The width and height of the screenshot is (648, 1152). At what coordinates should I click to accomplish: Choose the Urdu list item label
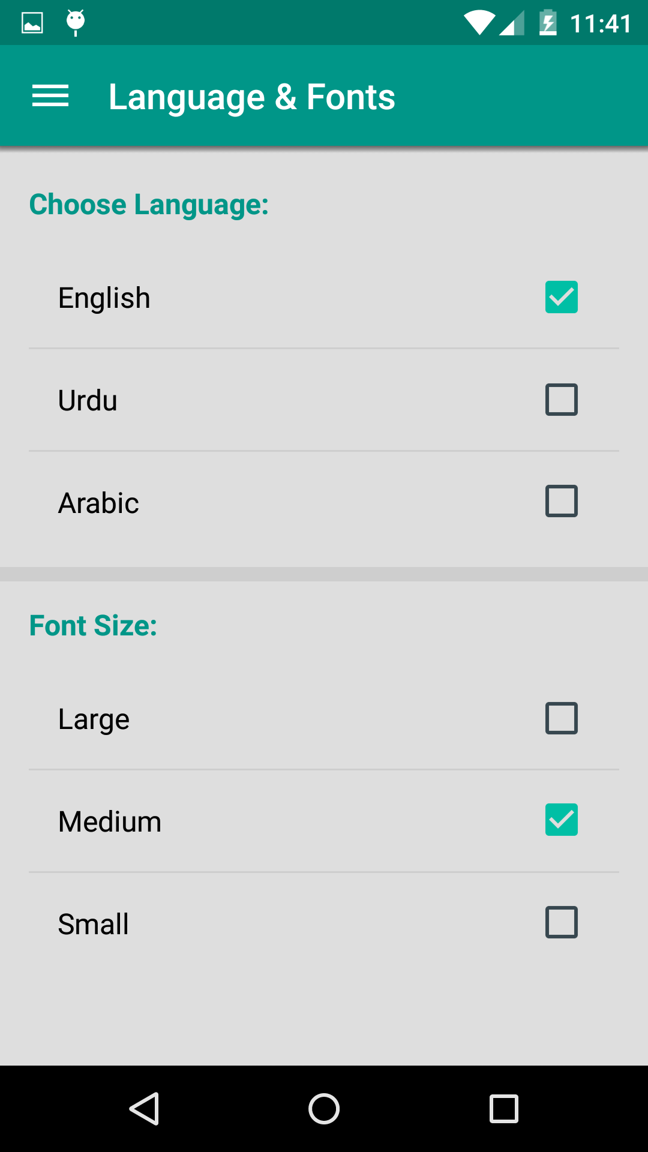(88, 400)
